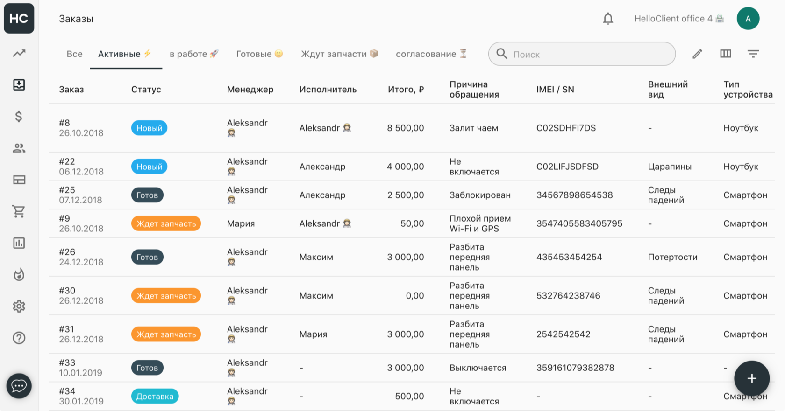The width and height of the screenshot is (785, 411).
Task: Open the Ждут запчасти tab
Action: (x=339, y=54)
